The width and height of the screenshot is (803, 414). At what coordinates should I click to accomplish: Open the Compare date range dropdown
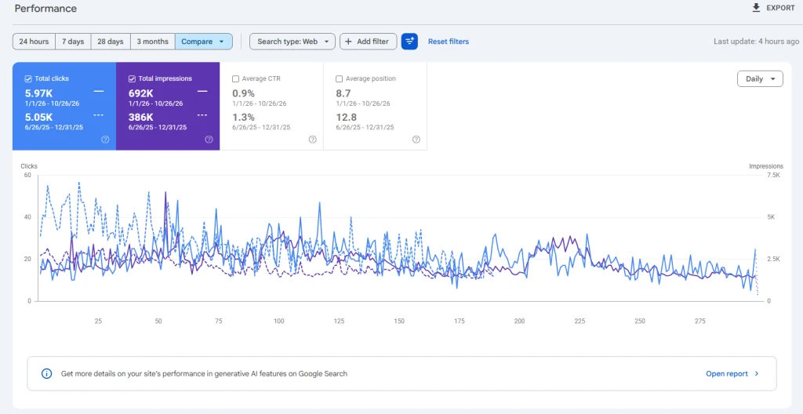click(204, 42)
